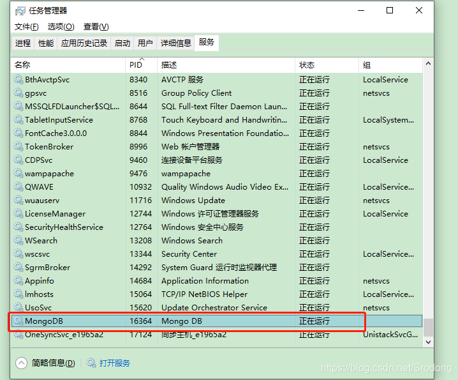Sort services by the PID column header
This screenshot has width=458, height=380.
142,65
